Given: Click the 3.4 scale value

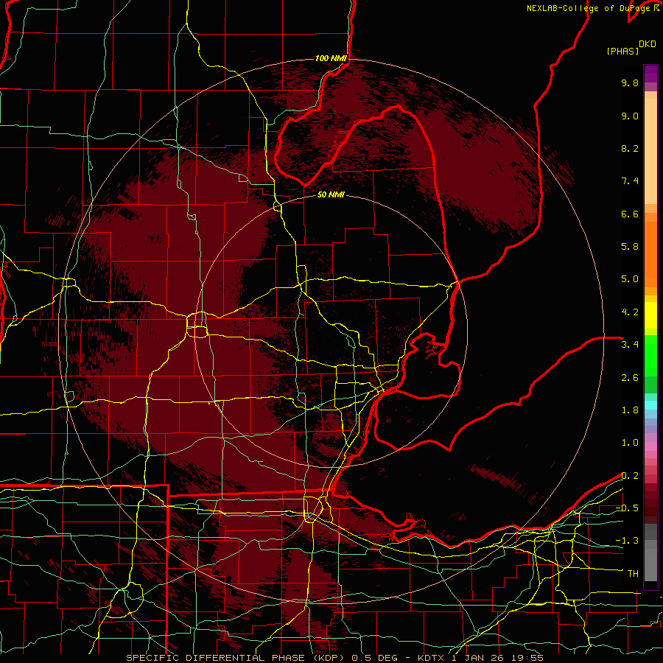Looking at the screenshot, I should click(x=630, y=345).
